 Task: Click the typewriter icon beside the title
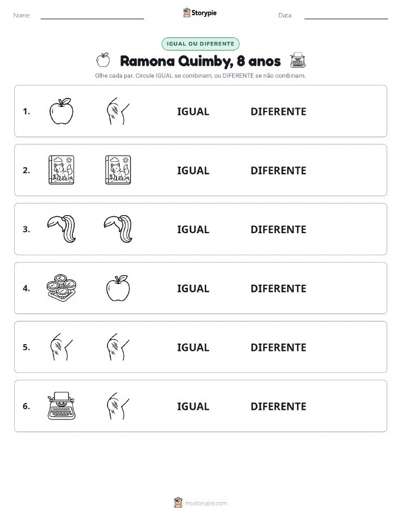(x=297, y=60)
